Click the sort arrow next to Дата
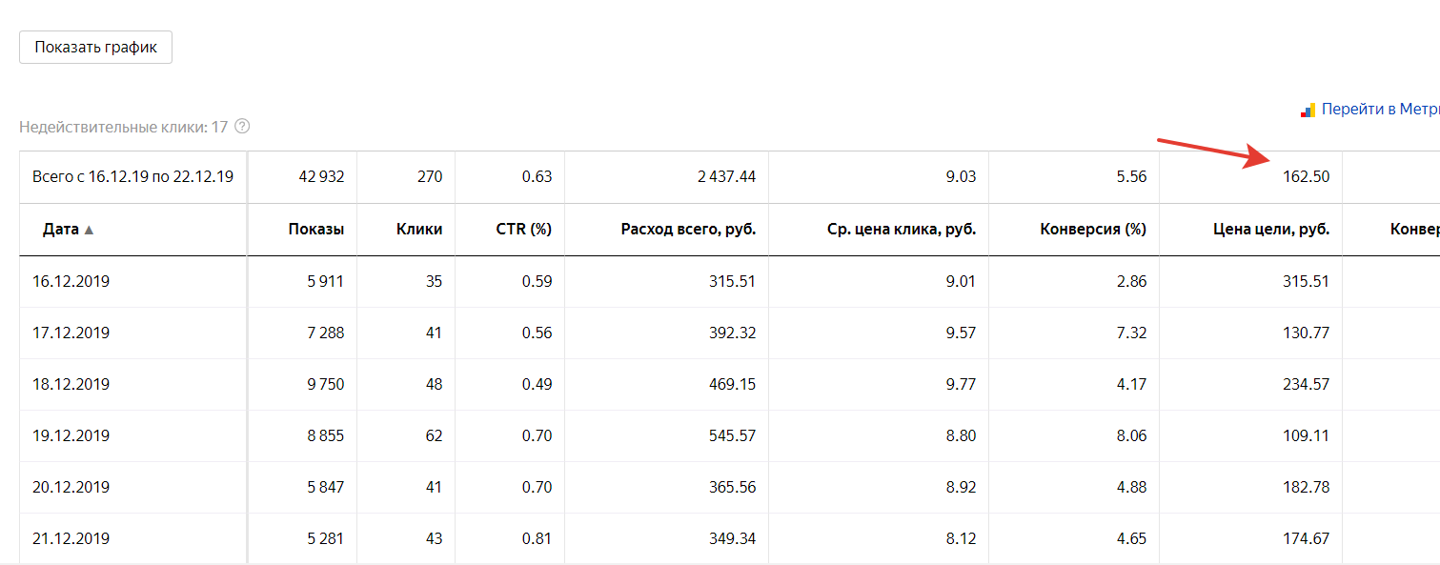The image size is (1440, 565). pyautogui.click(x=89, y=230)
